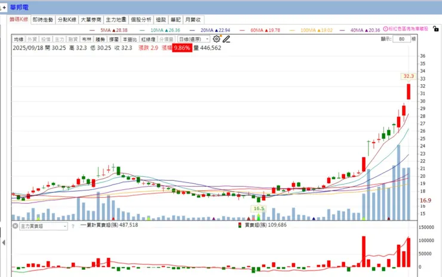
Task: Switch to 月營收 tab
Action: point(193,20)
